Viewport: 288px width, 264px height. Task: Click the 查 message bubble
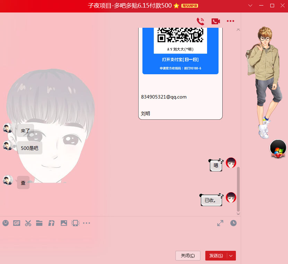click(23, 182)
